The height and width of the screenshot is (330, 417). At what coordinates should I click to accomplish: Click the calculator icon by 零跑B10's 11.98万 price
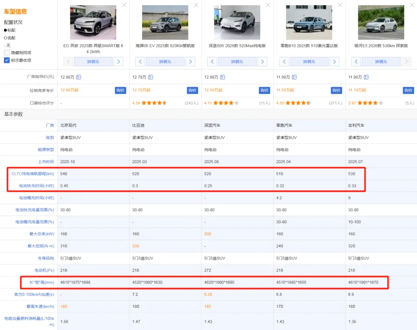point(294,77)
